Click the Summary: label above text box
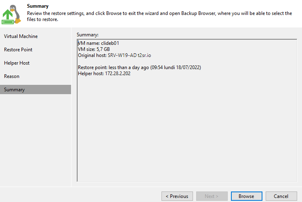Viewport: 302px width, 202px height. [x=88, y=35]
